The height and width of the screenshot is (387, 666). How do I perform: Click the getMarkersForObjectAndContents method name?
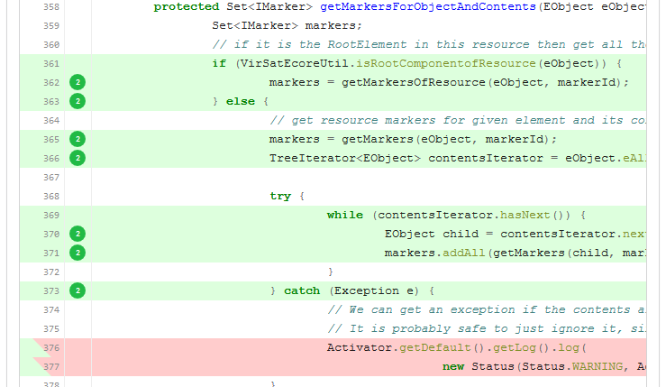(x=428, y=7)
